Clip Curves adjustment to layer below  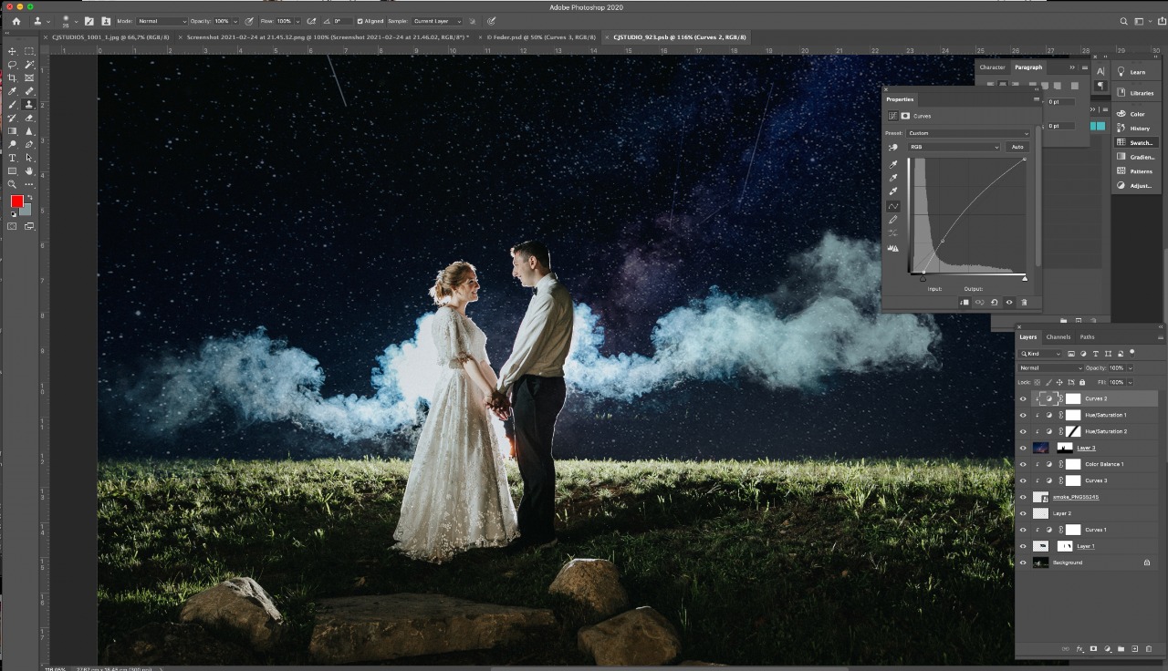965,302
